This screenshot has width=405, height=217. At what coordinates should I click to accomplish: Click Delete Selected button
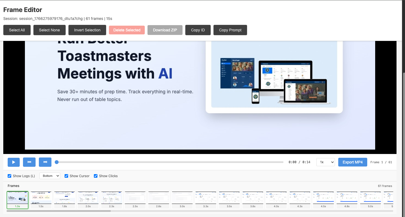127,30
